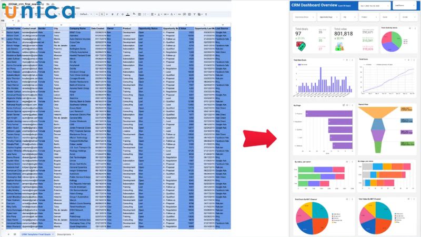Click the merge cells icon
Viewport: 421px width, 237px height.
point(145,14)
